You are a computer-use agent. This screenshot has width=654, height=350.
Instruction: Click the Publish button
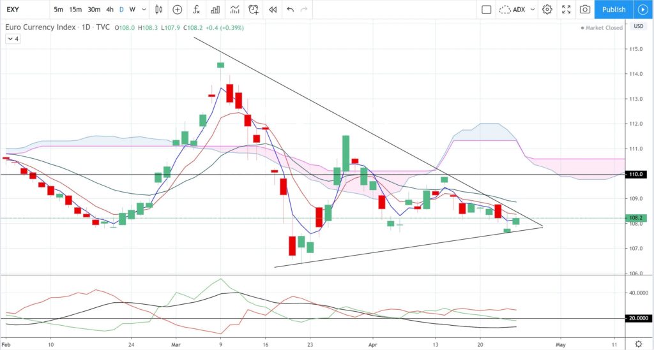coord(614,9)
